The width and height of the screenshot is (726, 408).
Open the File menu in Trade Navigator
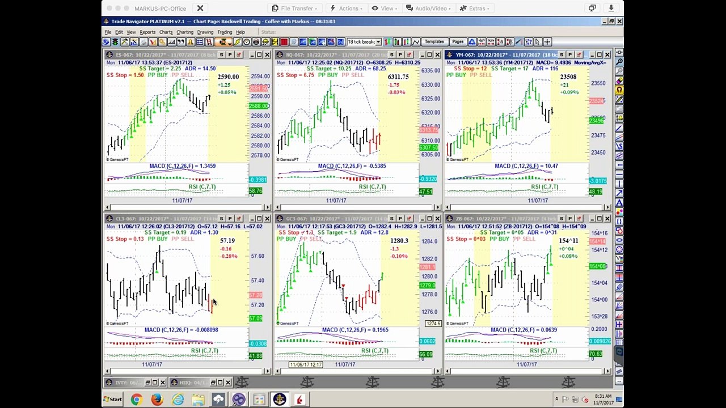coord(108,32)
